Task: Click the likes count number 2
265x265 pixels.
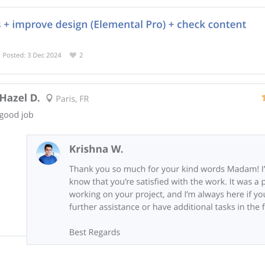Action: (81, 56)
